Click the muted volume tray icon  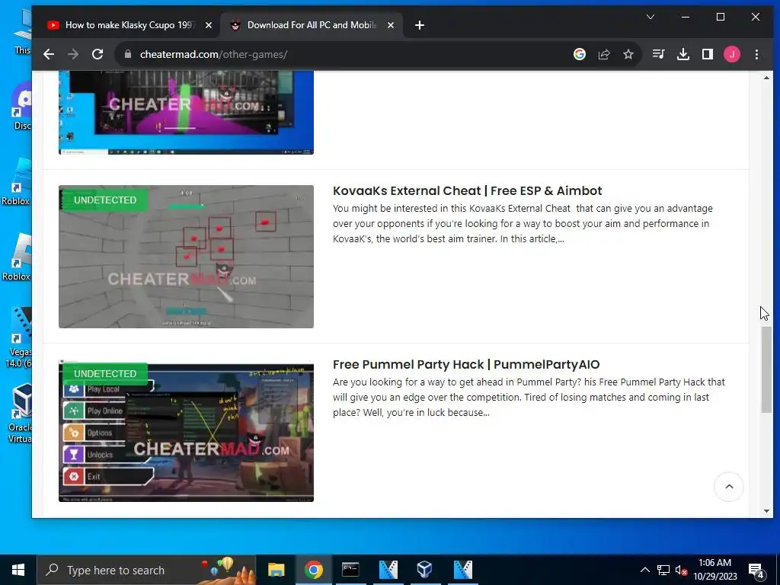(681, 570)
